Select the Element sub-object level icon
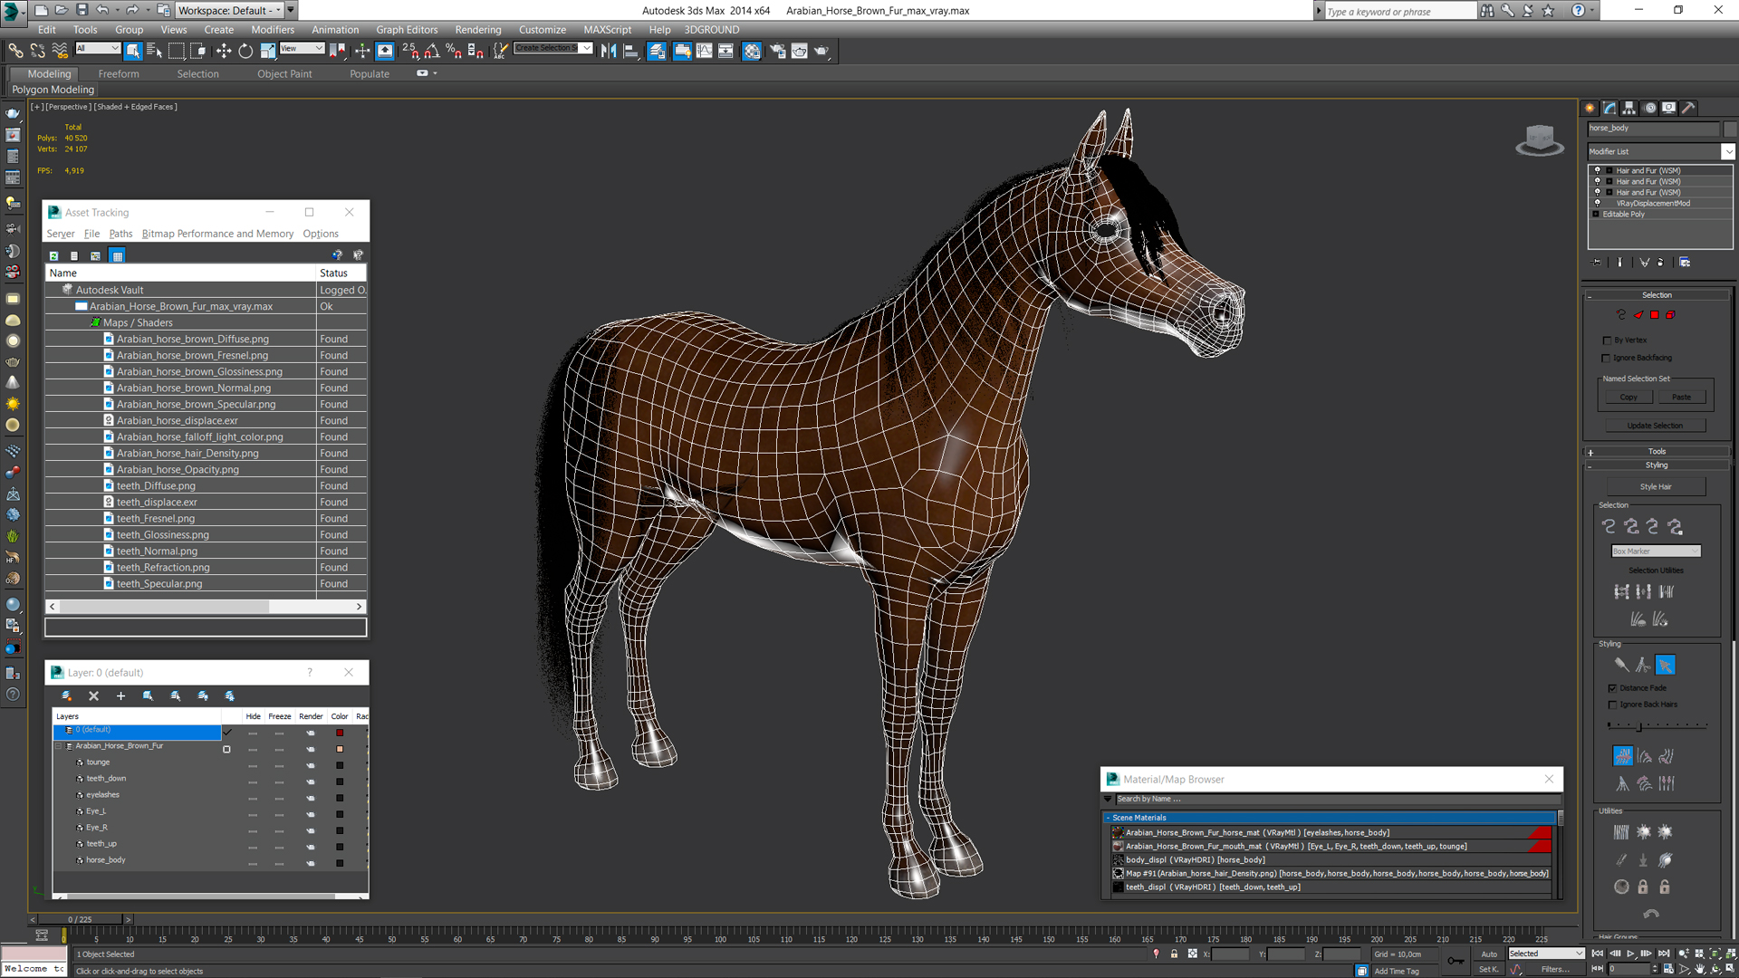The width and height of the screenshot is (1739, 978). click(1671, 315)
